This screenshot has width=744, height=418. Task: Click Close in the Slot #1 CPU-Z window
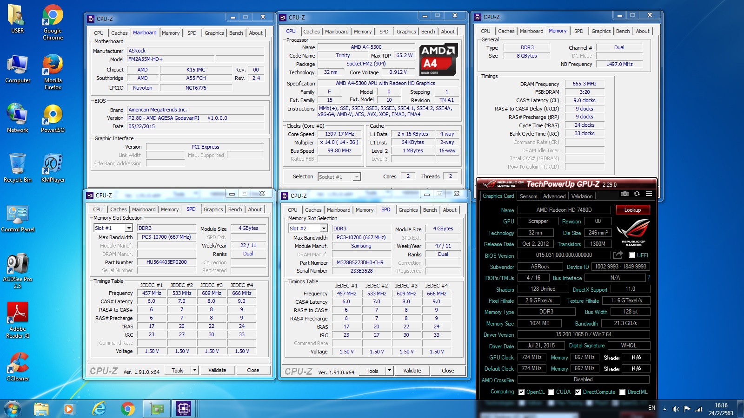tap(253, 370)
